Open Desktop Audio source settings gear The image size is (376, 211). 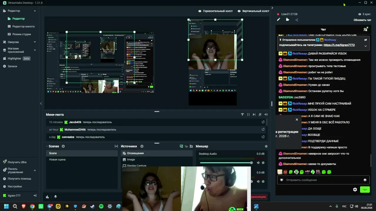tap(263, 163)
